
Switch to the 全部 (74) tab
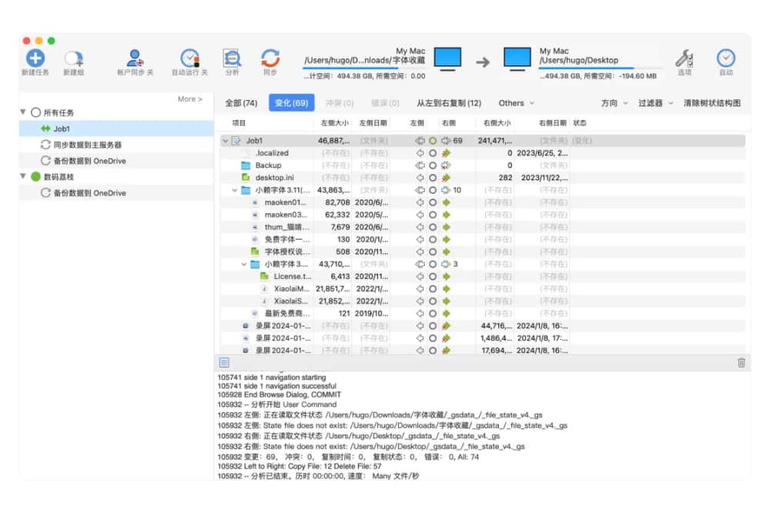(x=241, y=103)
